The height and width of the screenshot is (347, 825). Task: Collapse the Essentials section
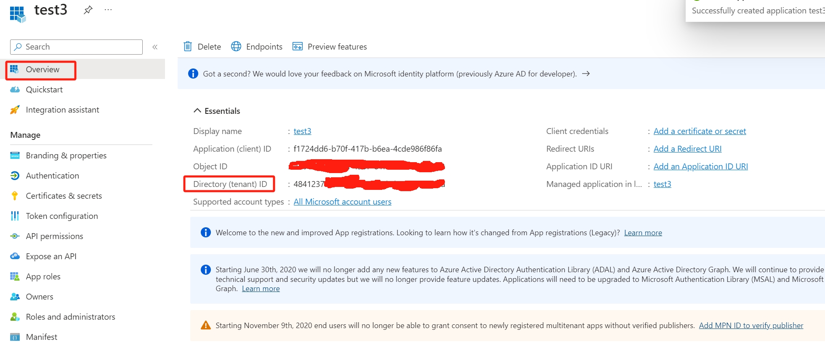197,111
